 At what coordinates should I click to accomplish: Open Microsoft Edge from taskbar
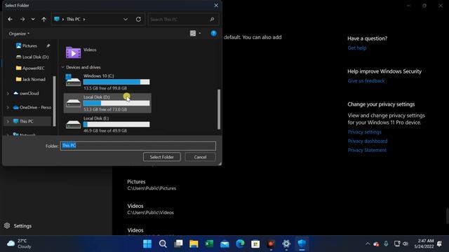(x=240, y=244)
